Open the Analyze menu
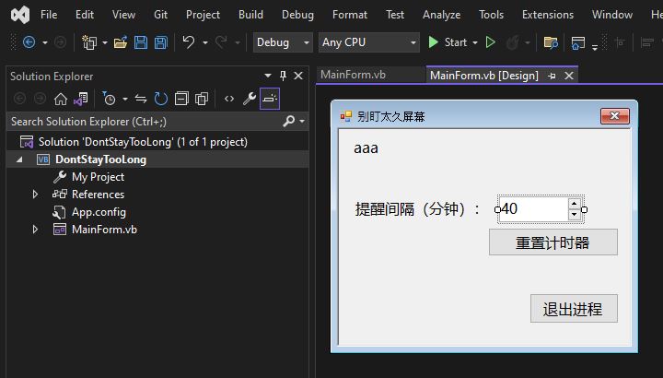This screenshot has height=378, width=663. pyautogui.click(x=441, y=15)
